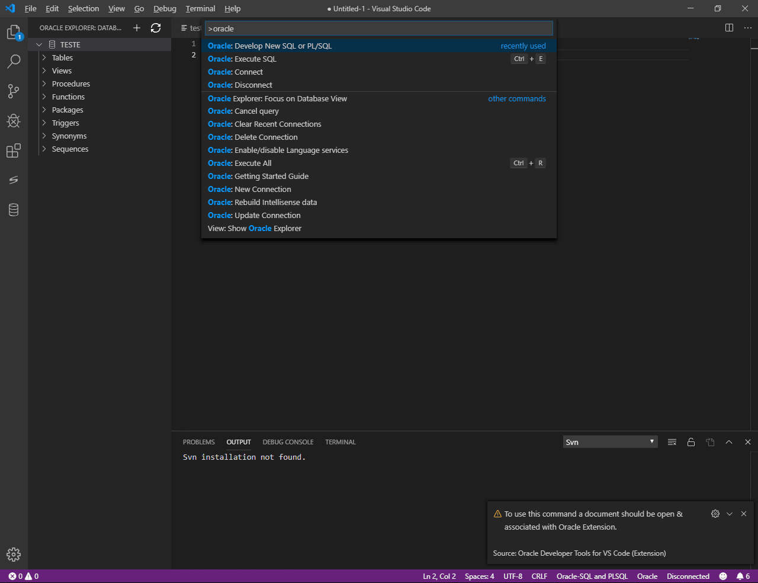Open the Extensions view icon

click(14, 150)
